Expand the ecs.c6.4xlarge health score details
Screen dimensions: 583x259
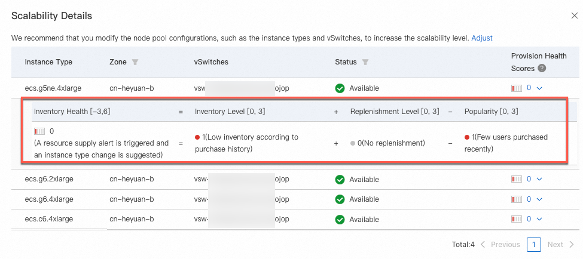pyautogui.click(x=539, y=219)
